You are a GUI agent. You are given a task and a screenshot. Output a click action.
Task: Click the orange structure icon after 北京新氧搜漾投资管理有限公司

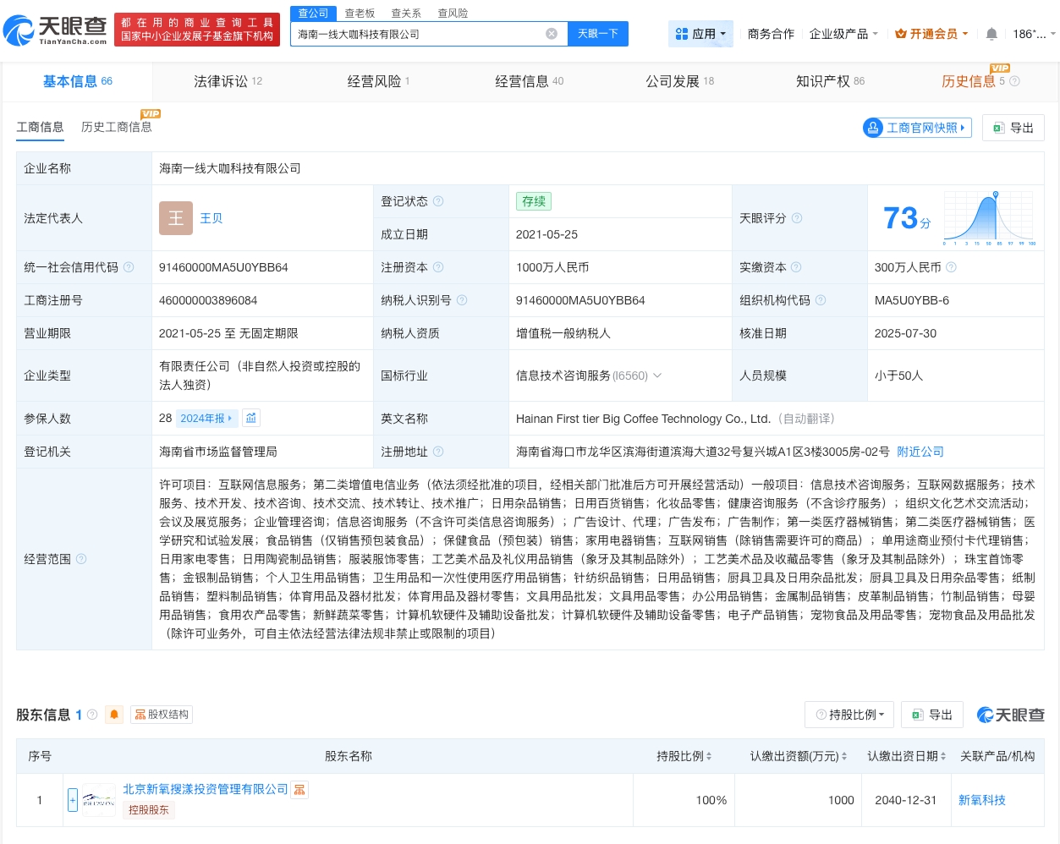299,790
